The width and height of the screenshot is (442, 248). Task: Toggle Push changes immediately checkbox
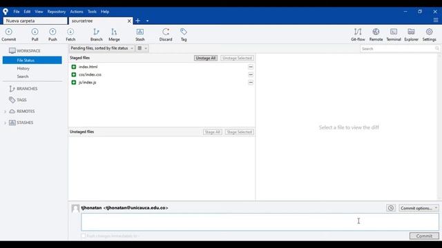83,236
